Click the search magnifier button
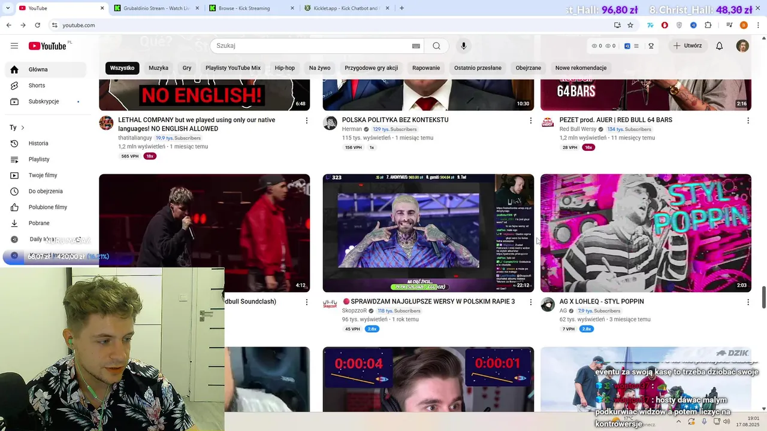This screenshot has width=767, height=431. point(436,46)
